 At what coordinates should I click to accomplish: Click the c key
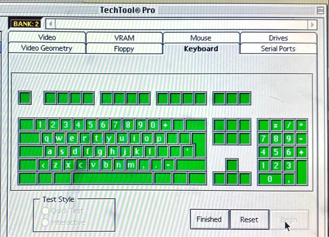(81, 165)
